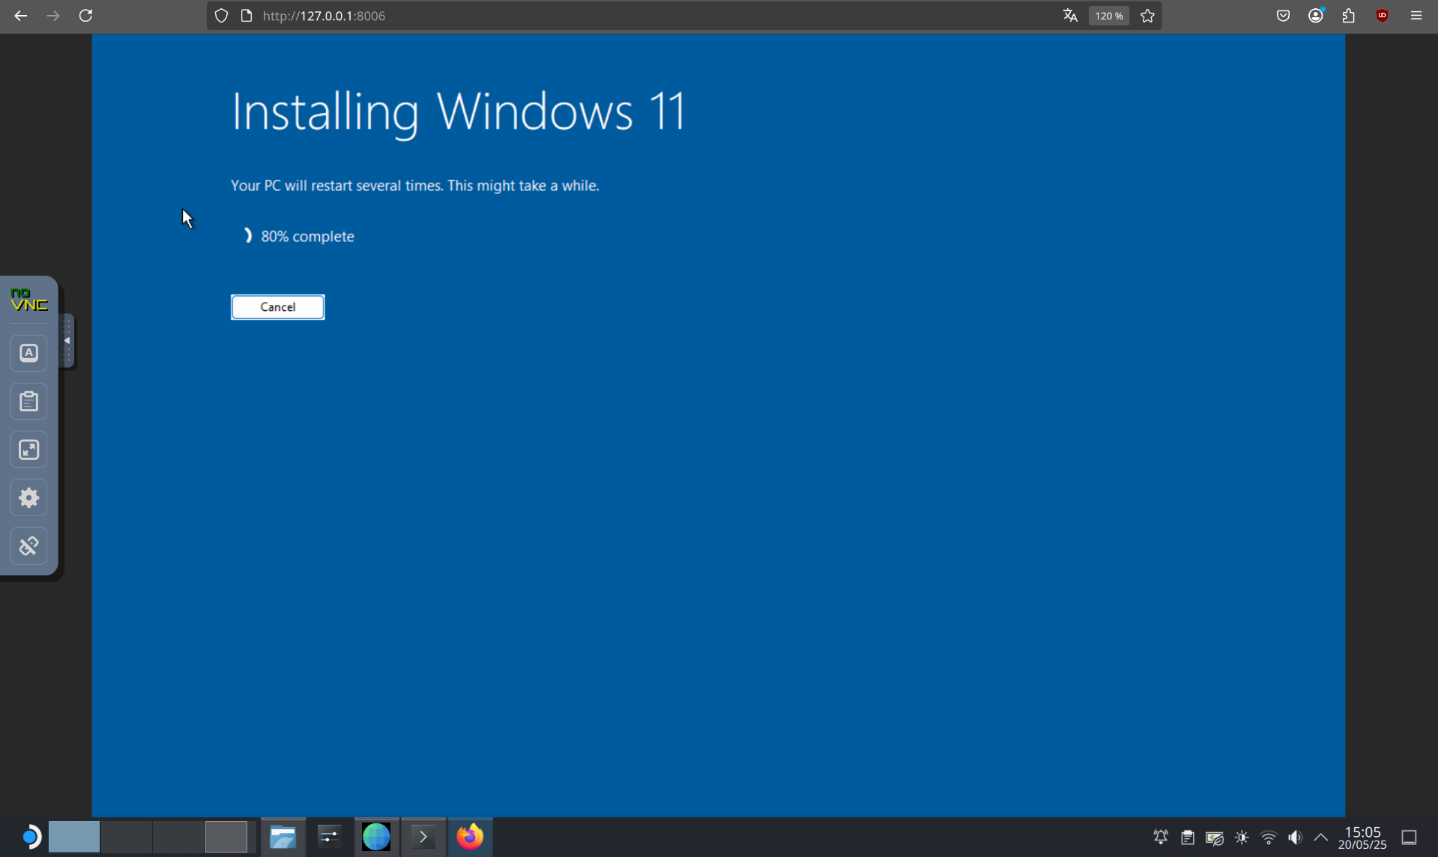
Task: Click the 80% complete progress text
Action: (x=307, y=237)
